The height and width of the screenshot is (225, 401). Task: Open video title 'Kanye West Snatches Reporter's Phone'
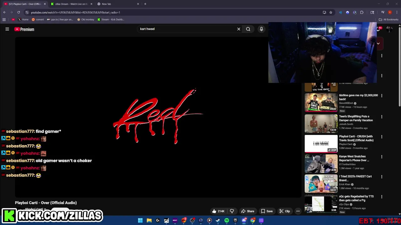coord(354,158)
